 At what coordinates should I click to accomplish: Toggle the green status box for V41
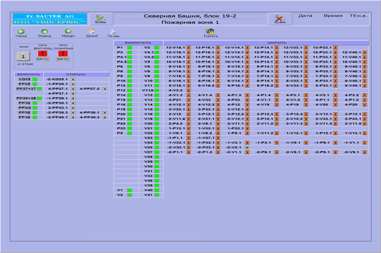click(157, 195)
